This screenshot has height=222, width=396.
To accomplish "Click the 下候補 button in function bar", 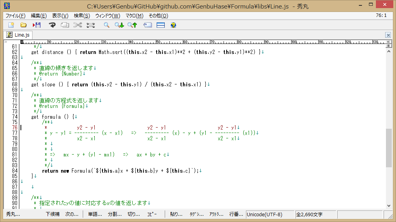I will [x=52, y=214].
